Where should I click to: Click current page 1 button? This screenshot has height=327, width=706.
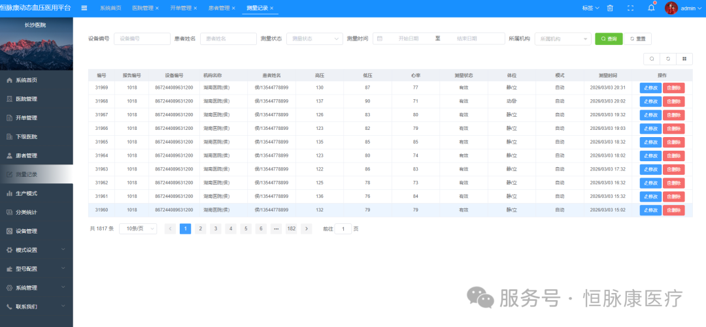click(185, 228)
